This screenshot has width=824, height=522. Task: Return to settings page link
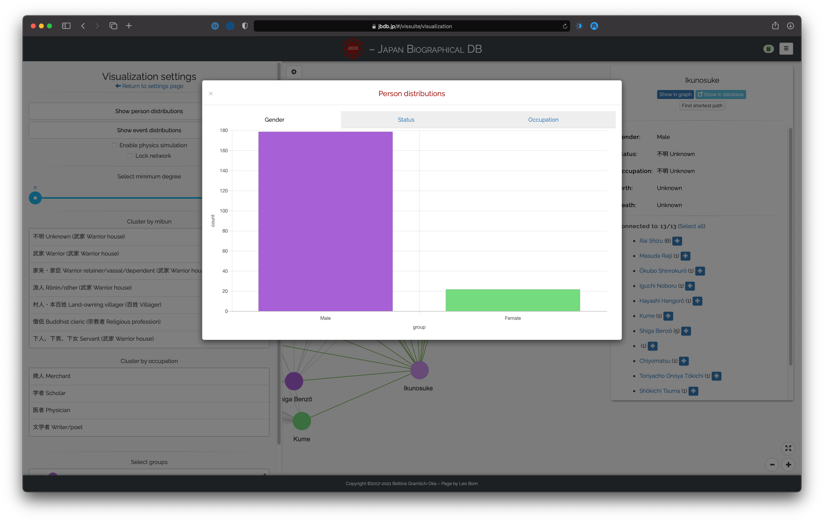point(149,86)
